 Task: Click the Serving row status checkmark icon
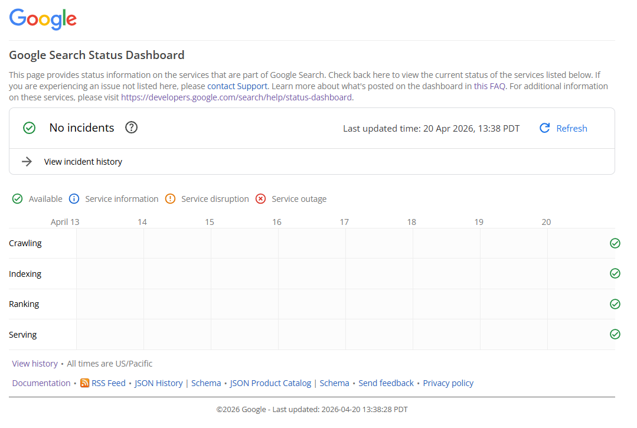615,334
